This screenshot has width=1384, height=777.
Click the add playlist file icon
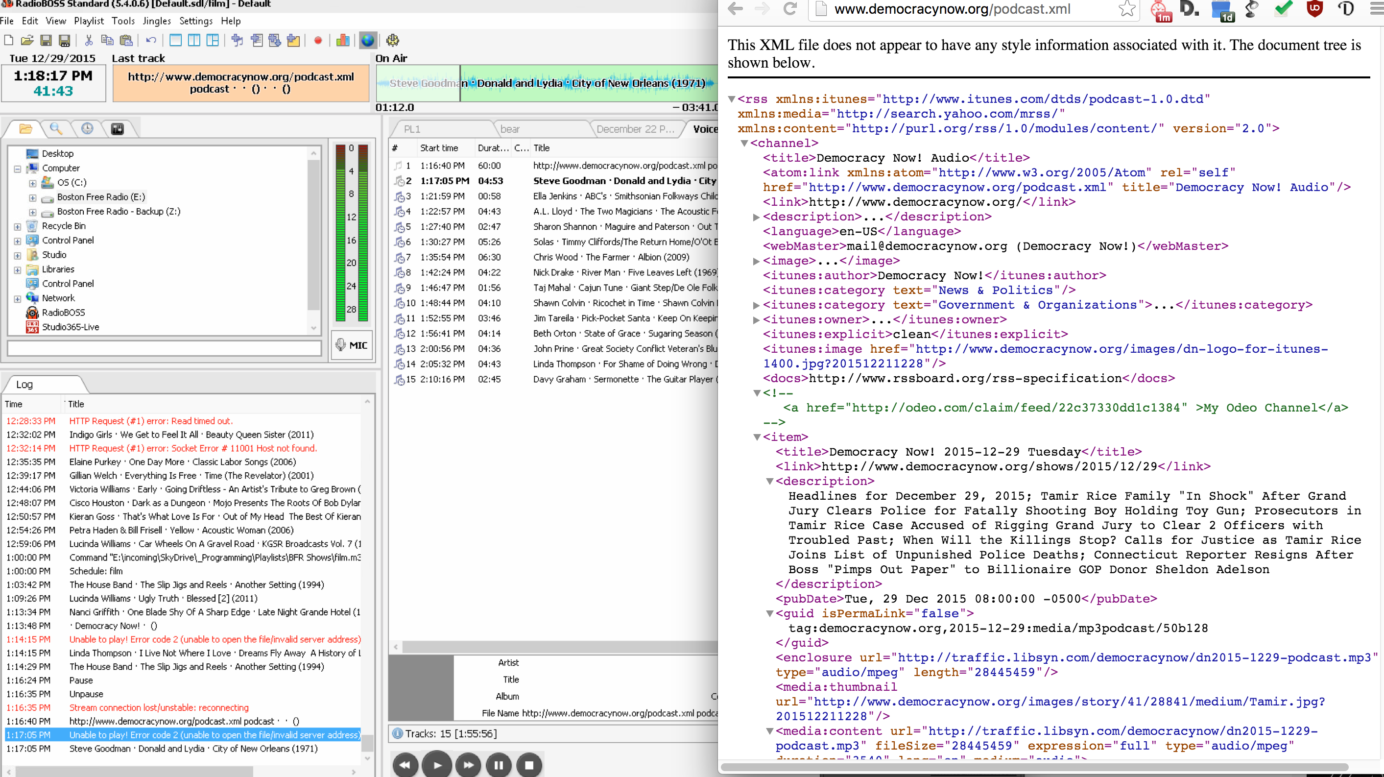click(x=256, y=40)
